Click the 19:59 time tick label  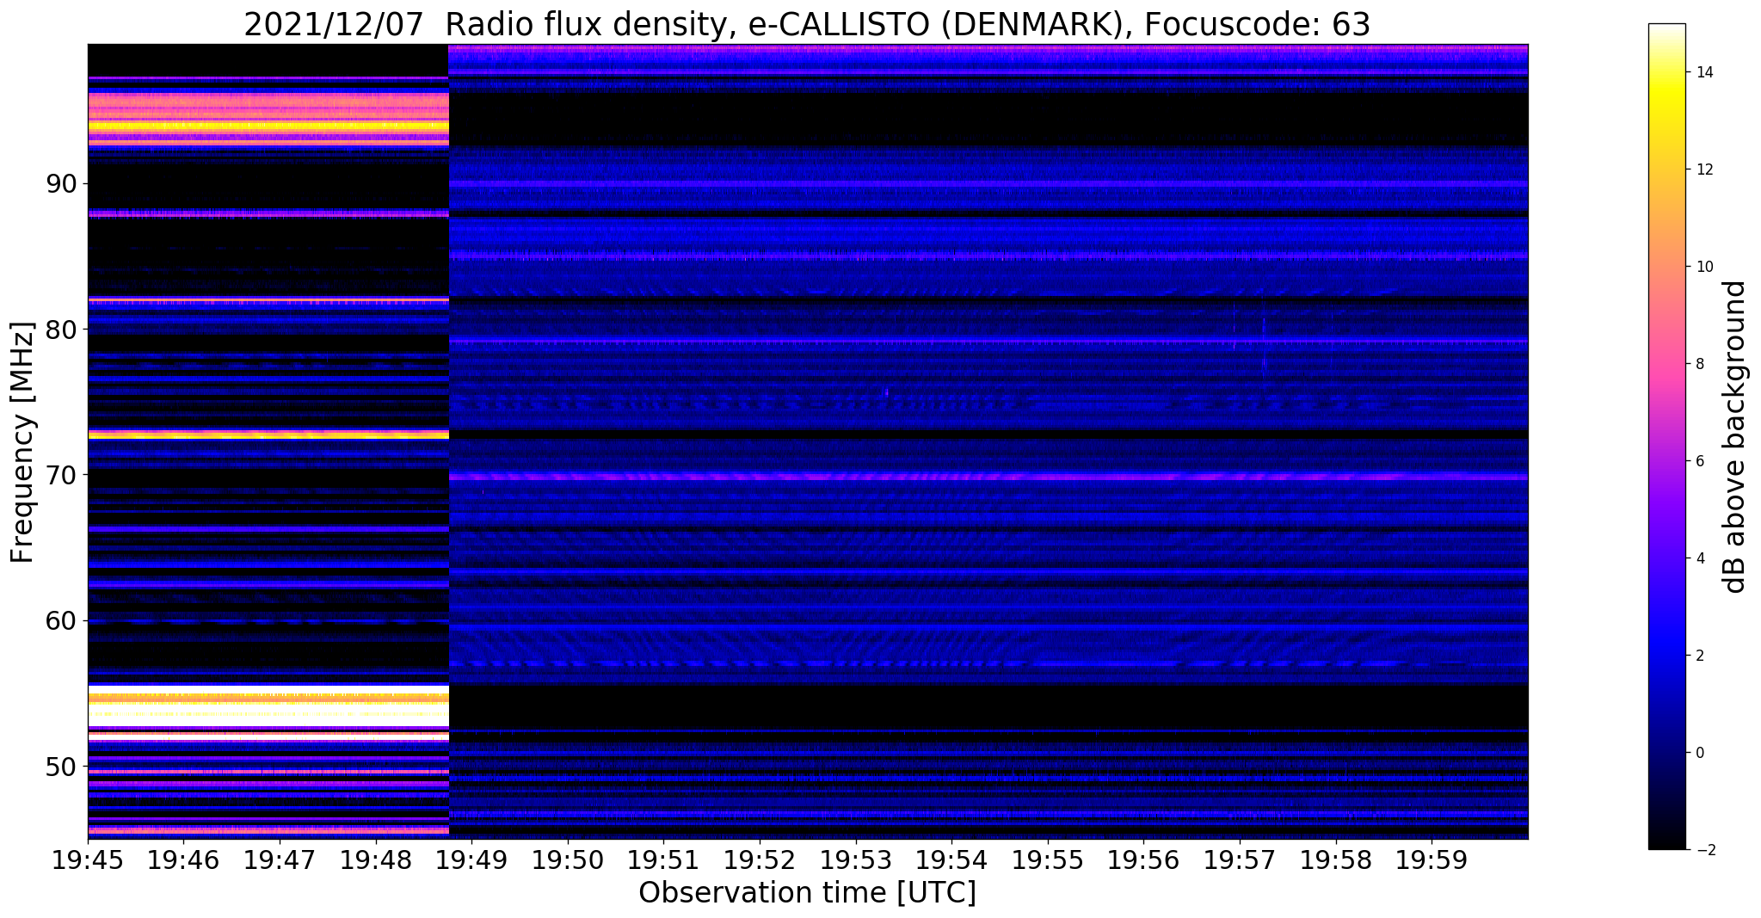(1432, 859)
